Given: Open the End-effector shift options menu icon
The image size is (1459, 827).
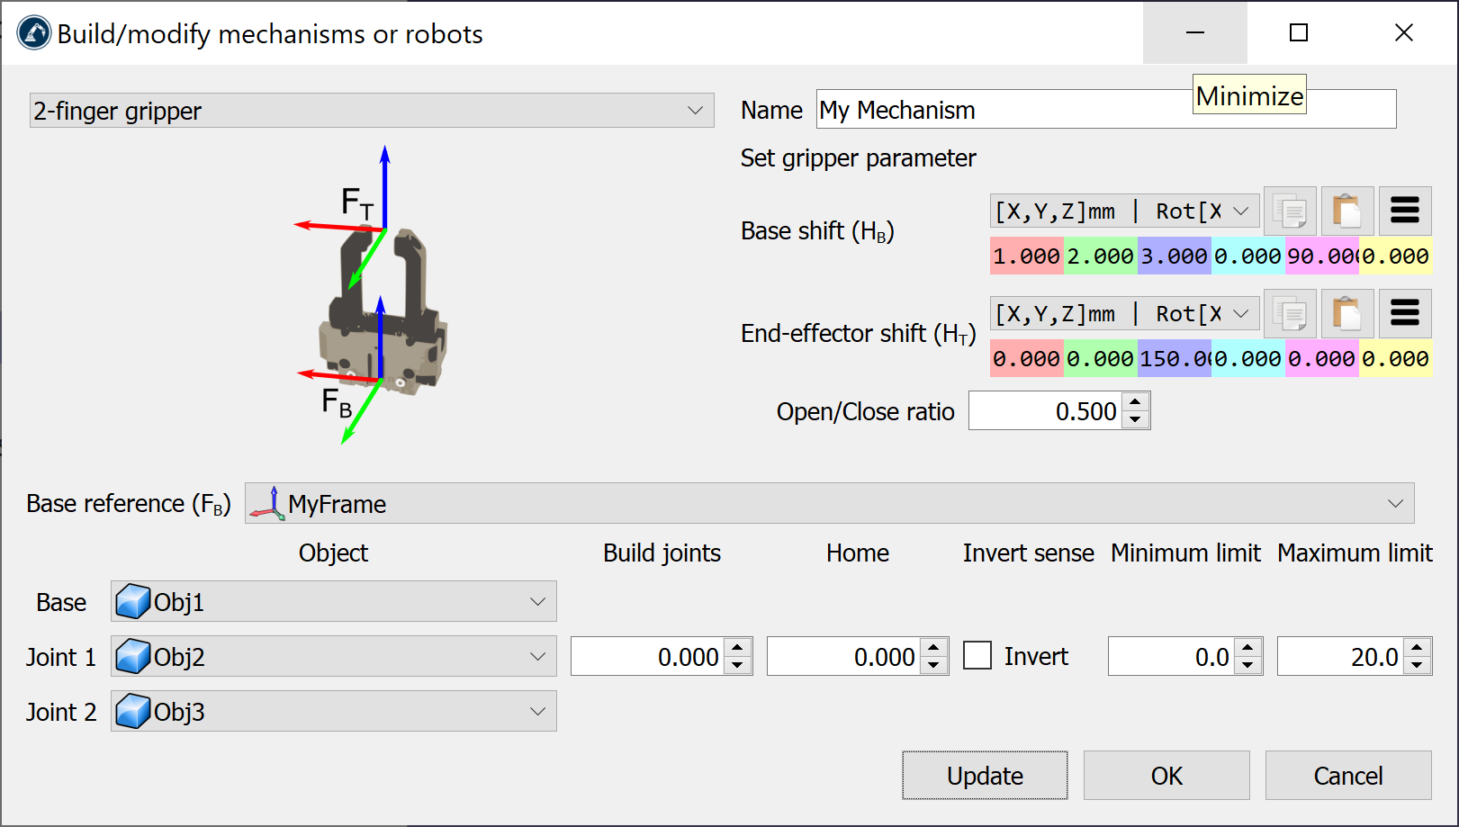Looking at the screenshot, I should click(1404, 314).
